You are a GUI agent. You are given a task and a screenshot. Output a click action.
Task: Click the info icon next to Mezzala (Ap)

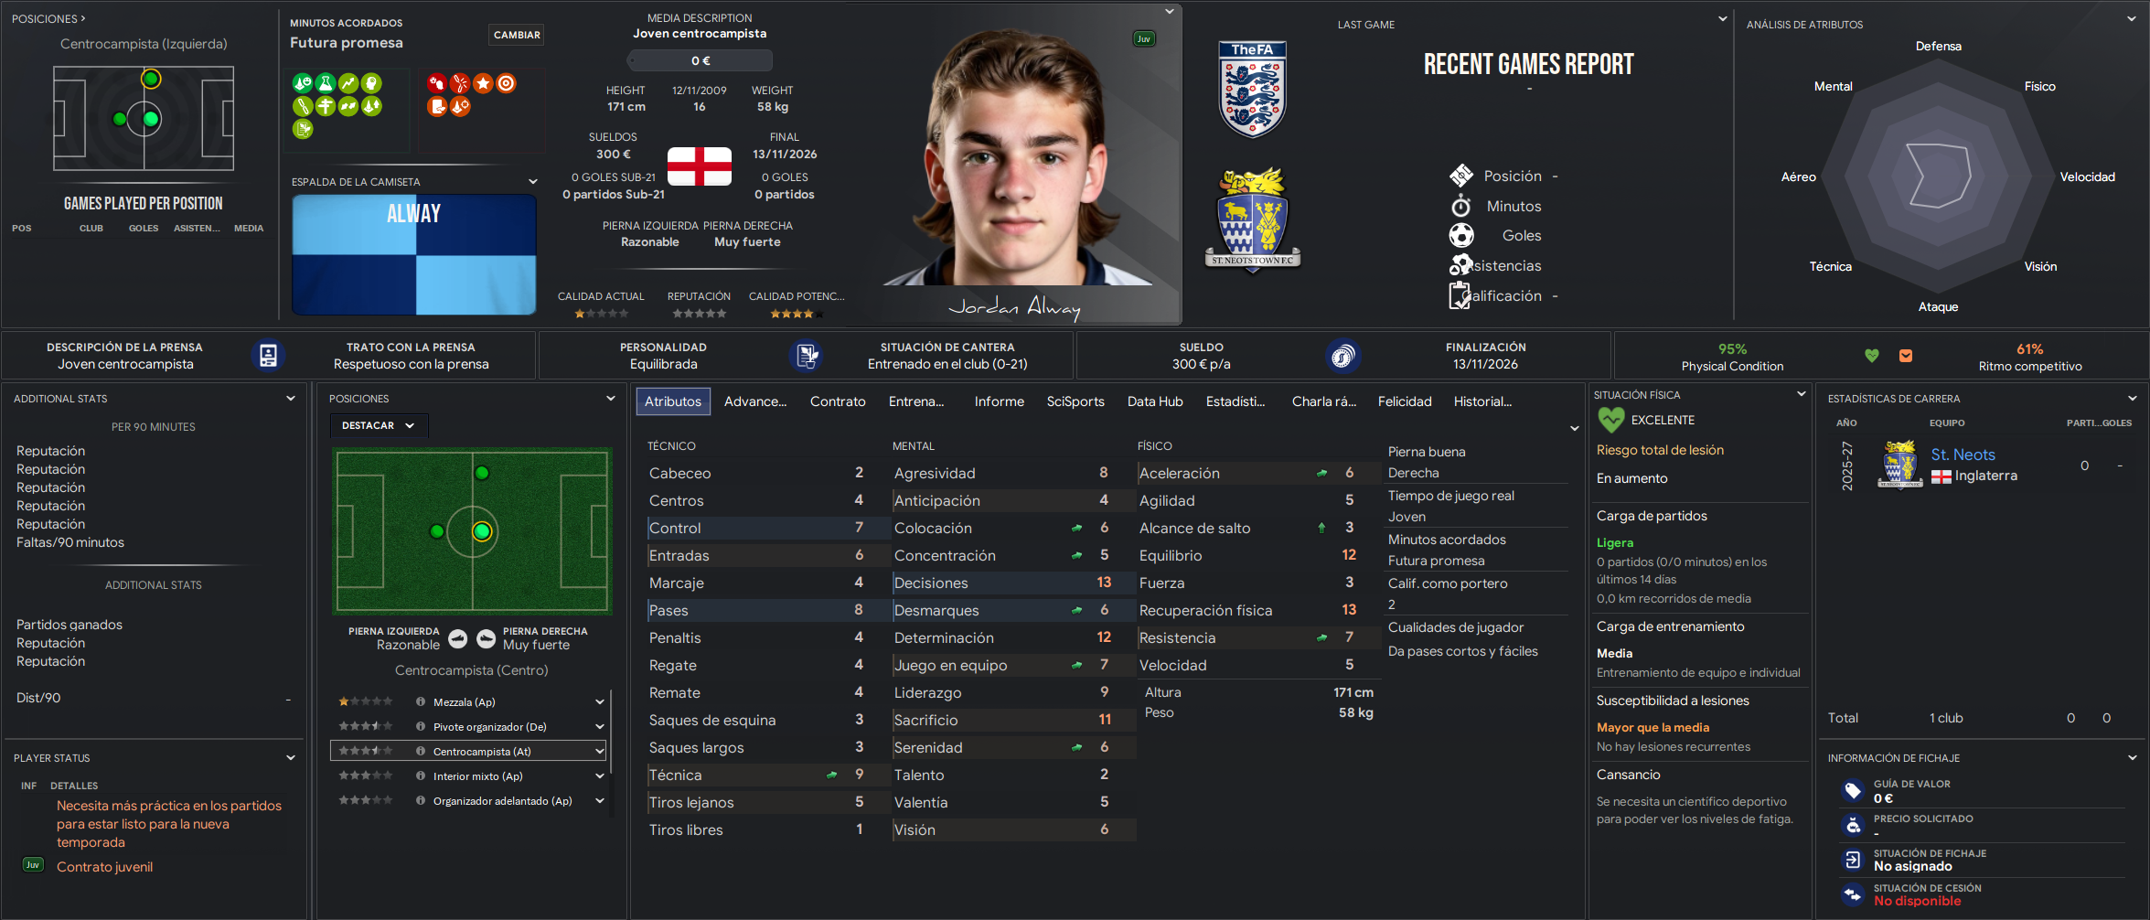421,701
